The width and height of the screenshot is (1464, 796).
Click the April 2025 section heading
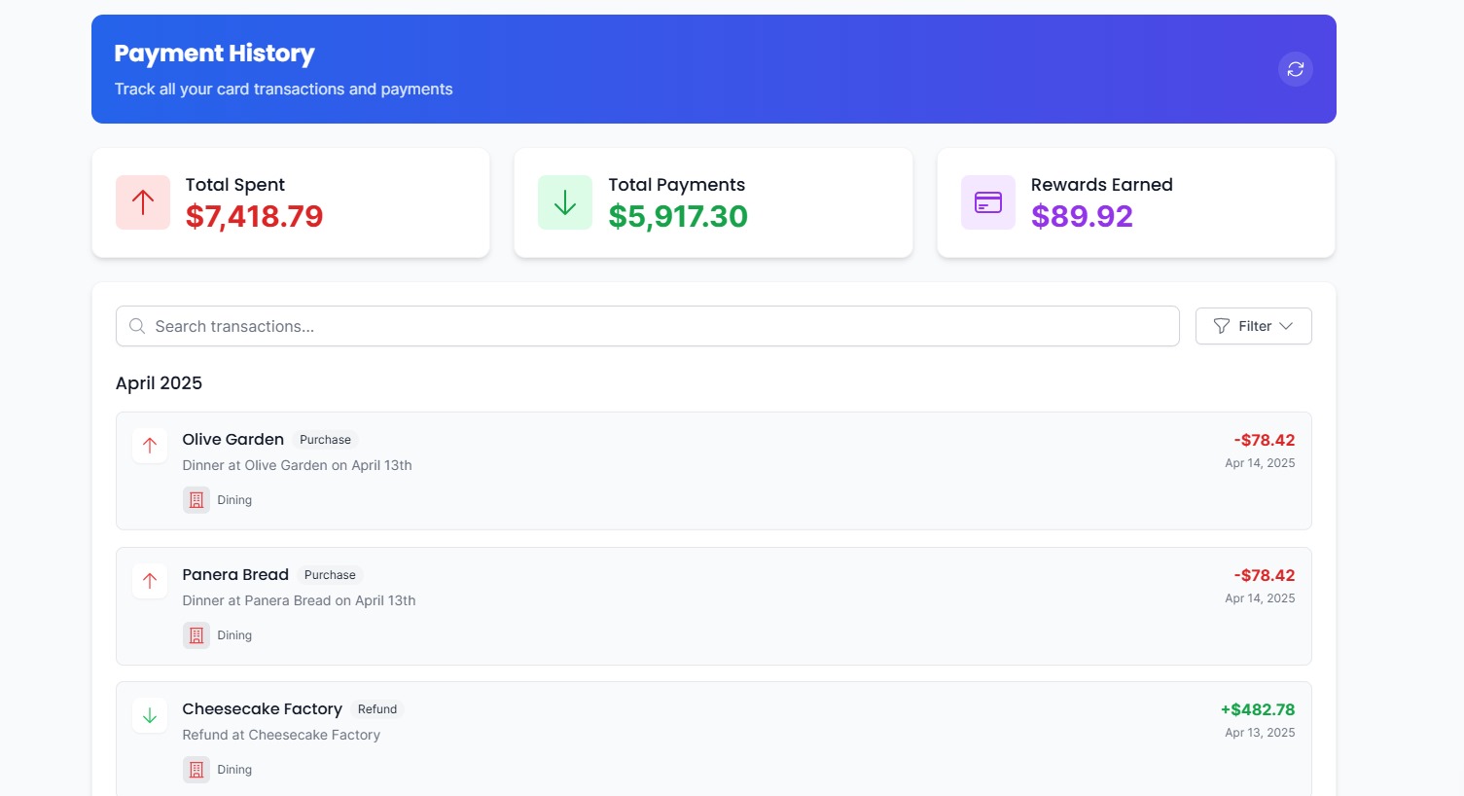tap(159, 383)
